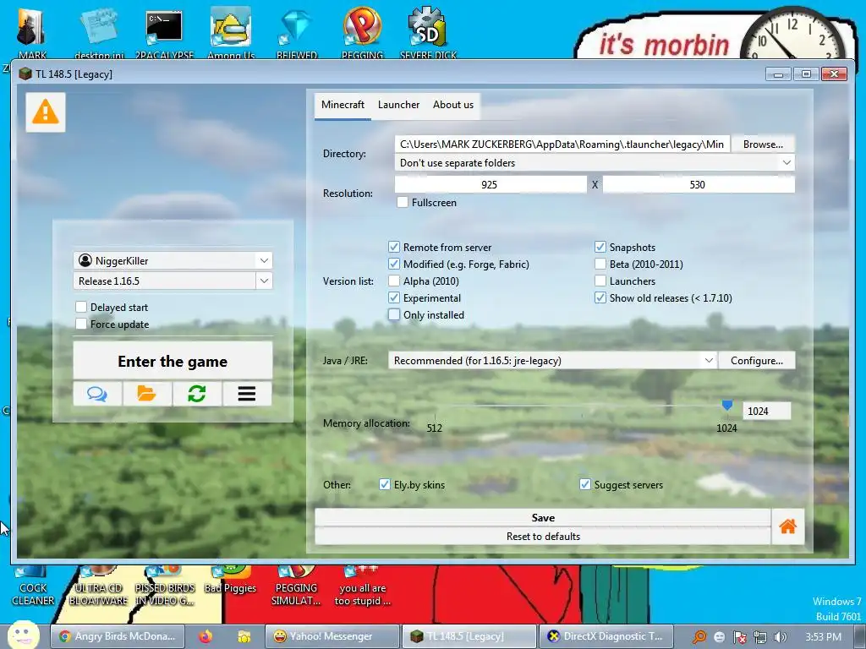This screenshot has height=649, width=866.
Task: Click the network tray icon
Action: tap(760, 637)
